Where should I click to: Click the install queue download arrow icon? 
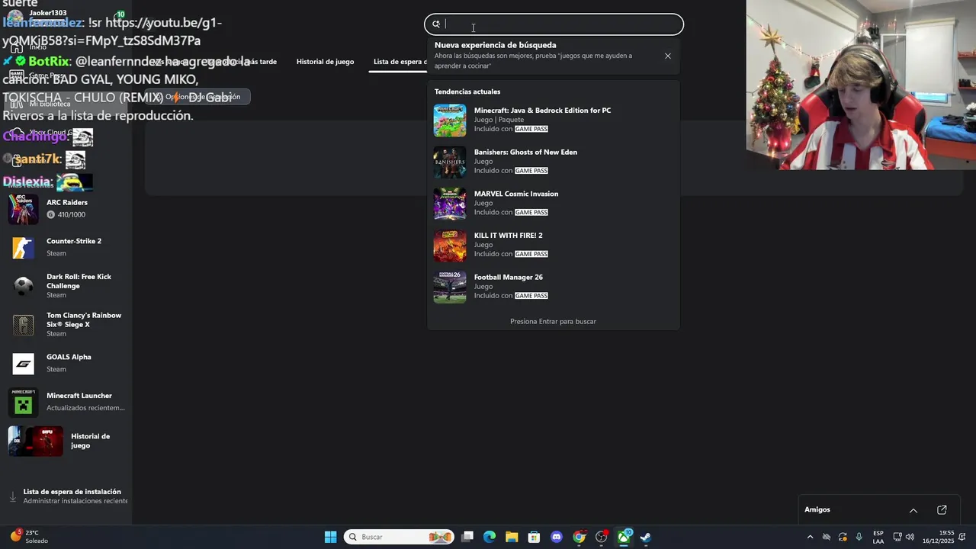tap(13, 496)
